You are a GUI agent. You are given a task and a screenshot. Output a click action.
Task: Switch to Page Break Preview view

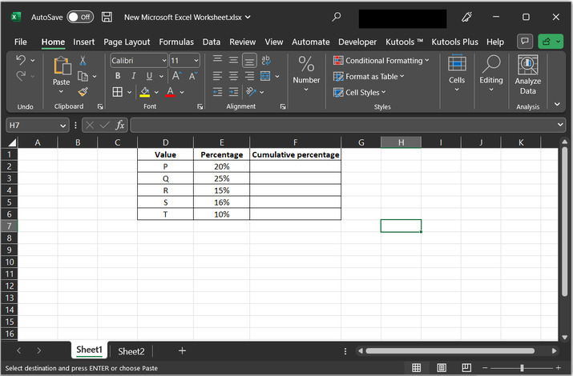click(466, 368)
